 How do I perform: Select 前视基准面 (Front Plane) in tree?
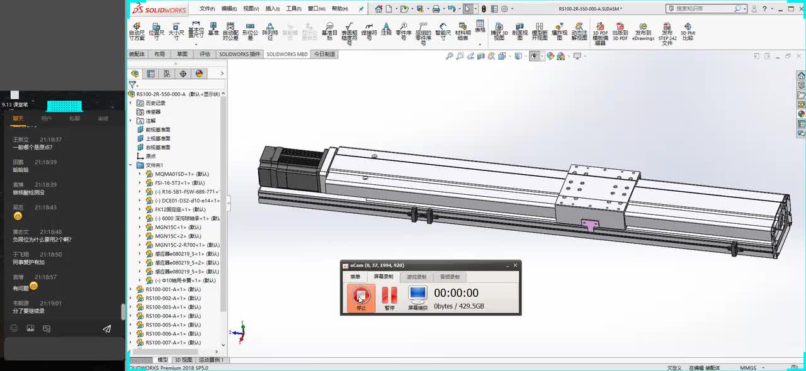click(158, 130)
